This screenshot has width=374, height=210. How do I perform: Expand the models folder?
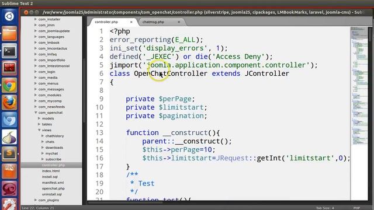coord(39,118)
